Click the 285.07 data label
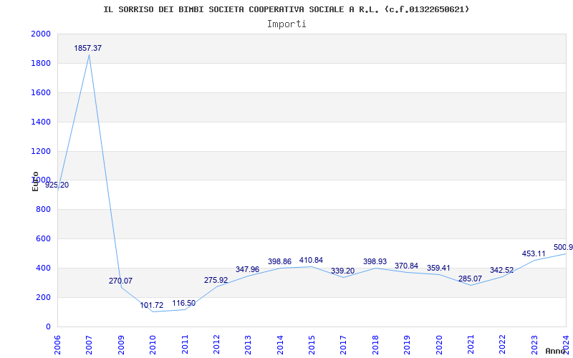Screen dimensions: 573x358 point(470,279)
